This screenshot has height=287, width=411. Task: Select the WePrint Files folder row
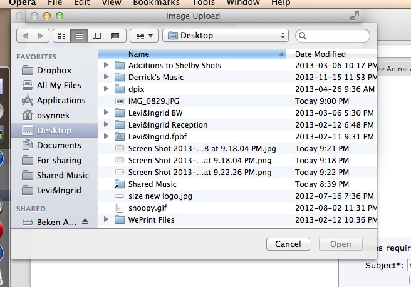coord(237,219)
